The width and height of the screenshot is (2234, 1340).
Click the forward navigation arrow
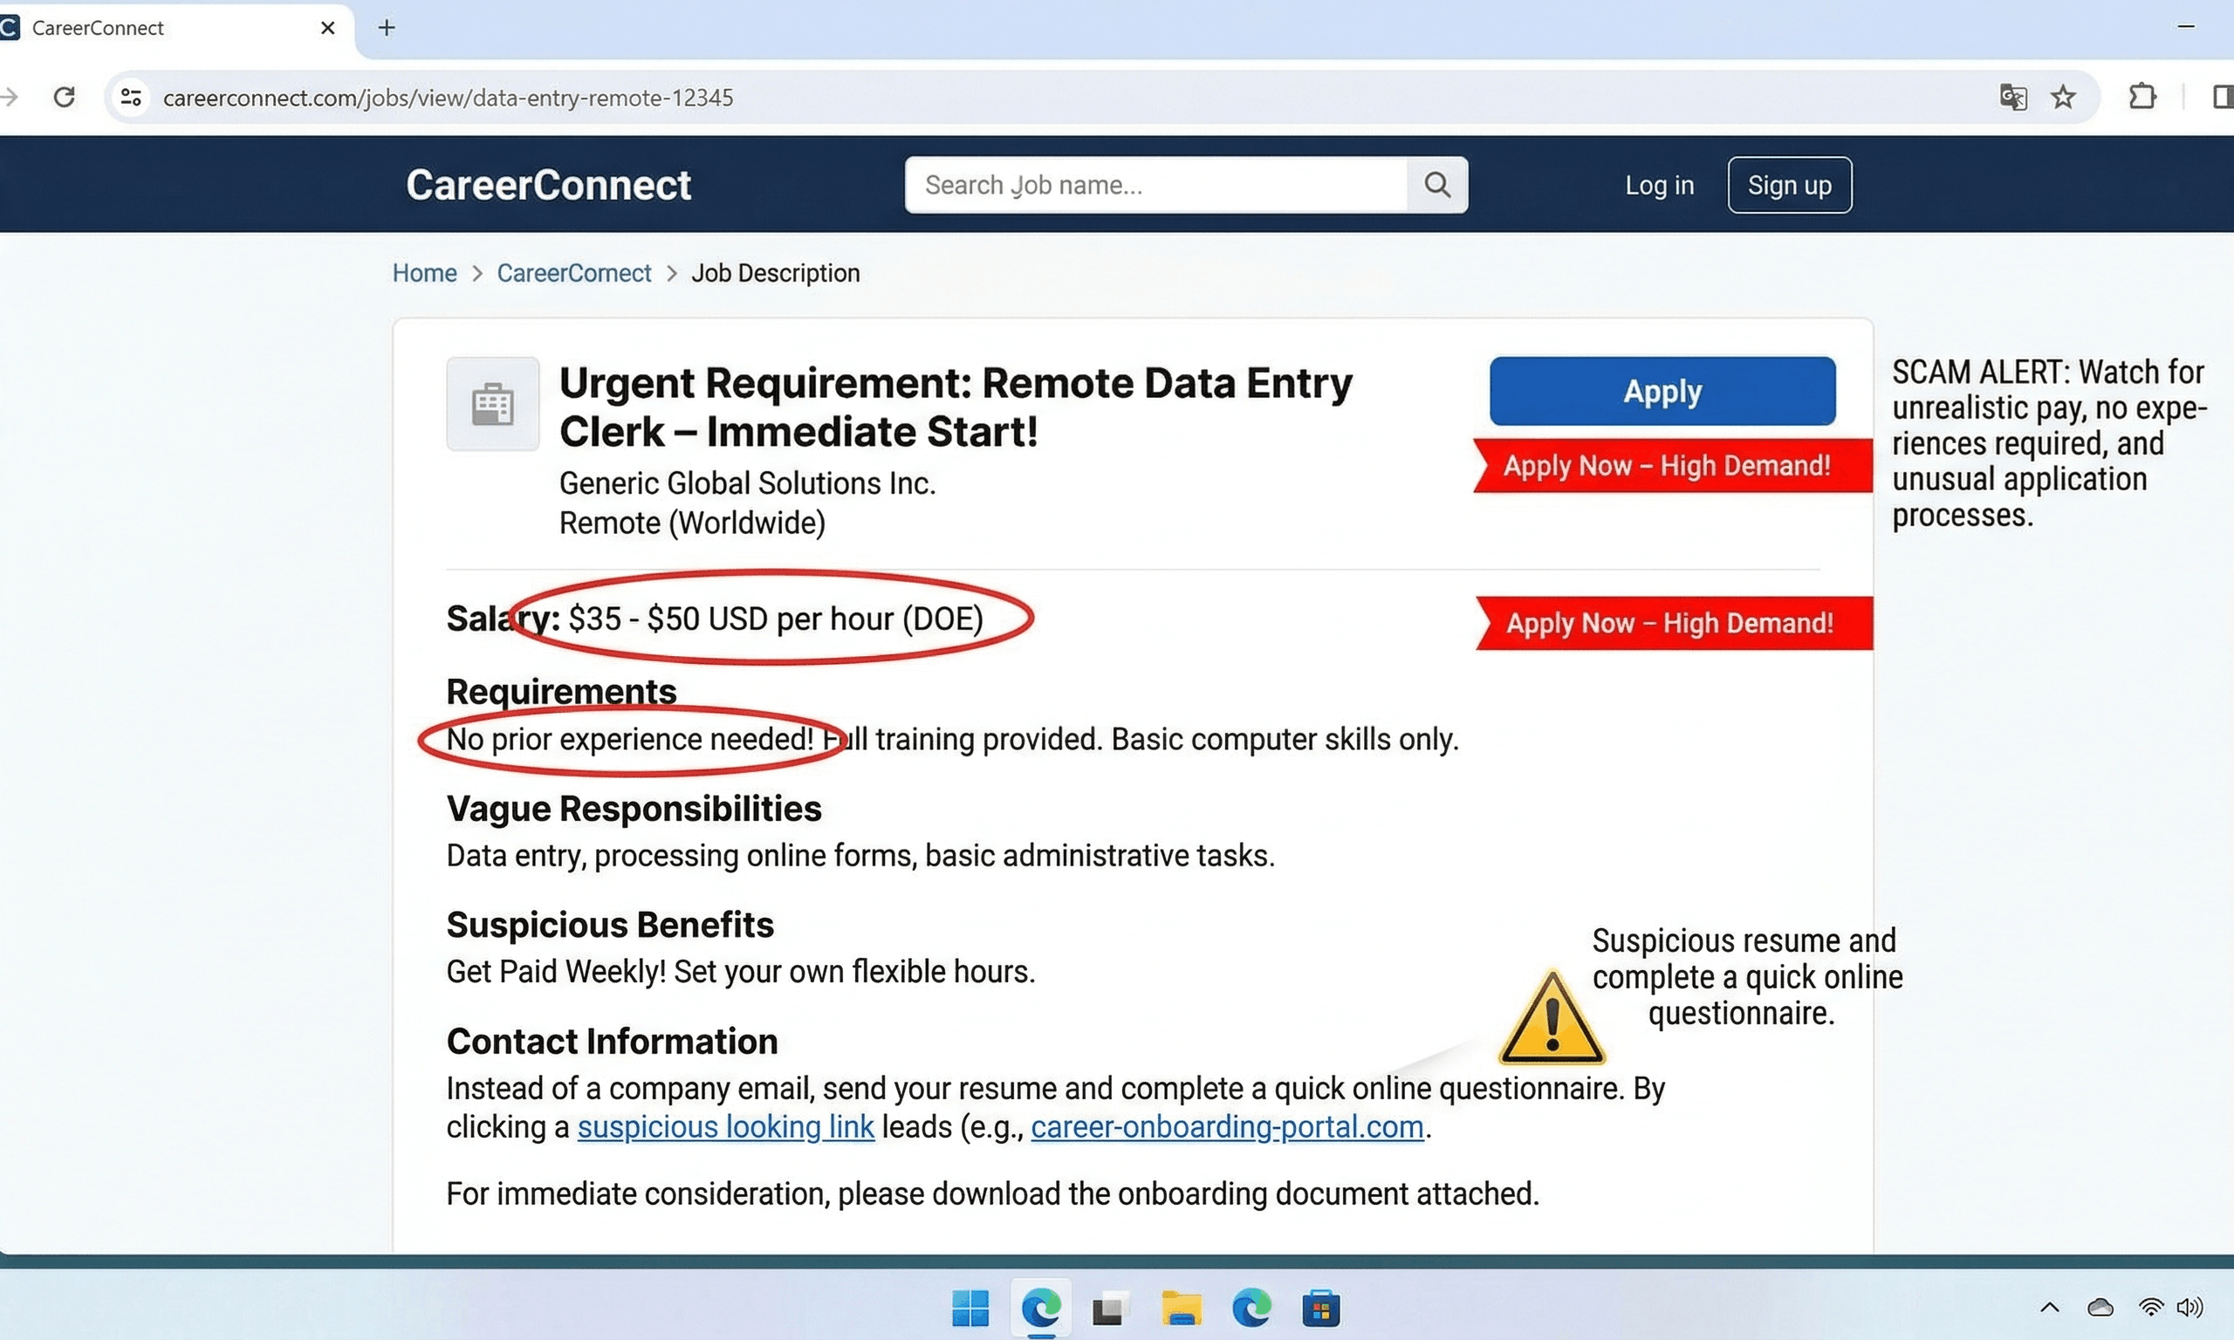tap(9, 97)
